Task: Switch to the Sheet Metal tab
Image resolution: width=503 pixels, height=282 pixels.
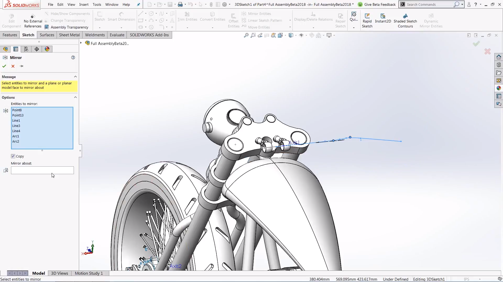Action: click(69, 35)
